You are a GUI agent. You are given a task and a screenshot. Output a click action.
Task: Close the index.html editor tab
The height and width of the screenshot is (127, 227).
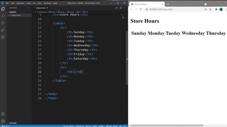click(x=47, y=8)
